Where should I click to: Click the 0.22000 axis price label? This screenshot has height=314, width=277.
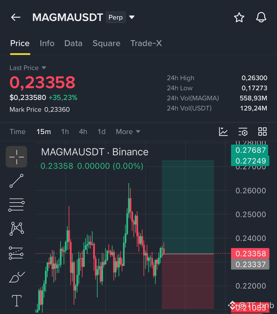tap(251, 286)
